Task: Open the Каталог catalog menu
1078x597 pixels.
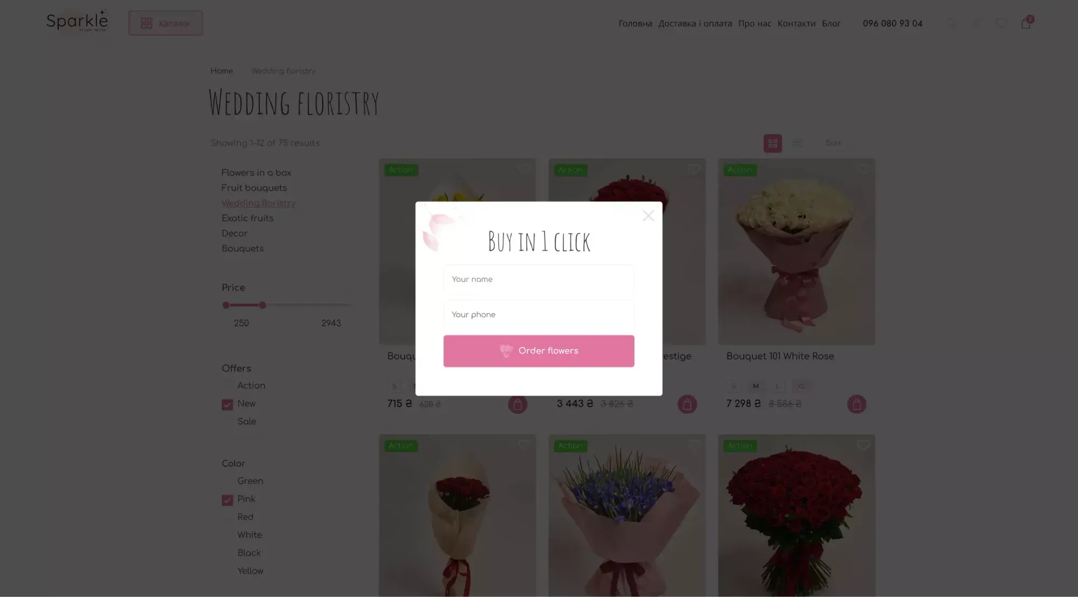Action: pyautogui.click(x=165, y=23)
